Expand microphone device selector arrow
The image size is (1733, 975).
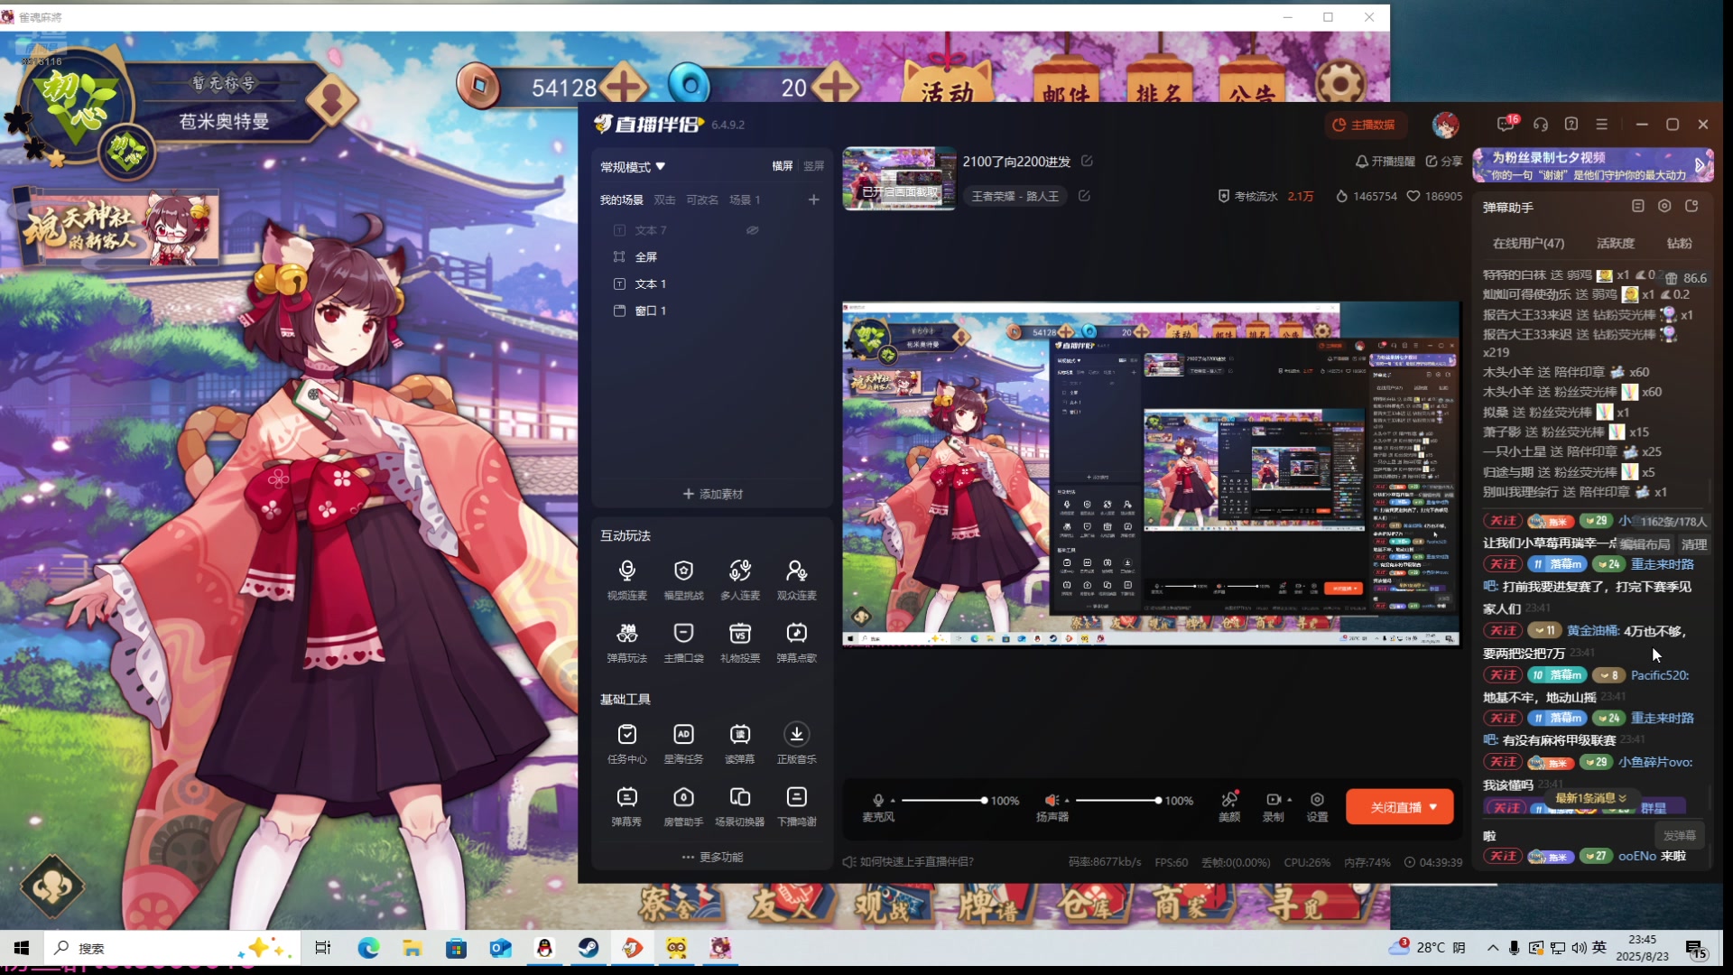point(893,801)
